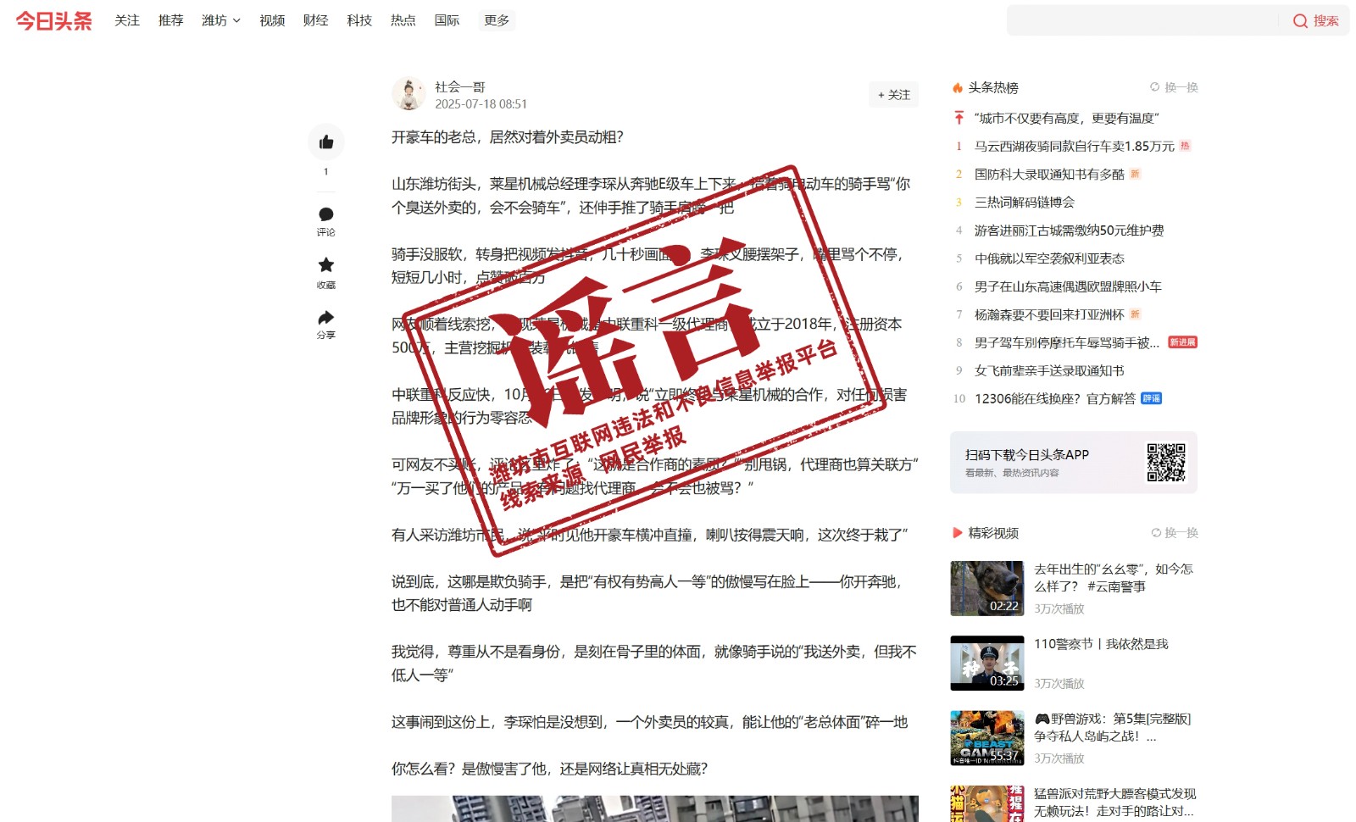The height and width of the screenshot is (822, 1356).
Task: Open hot topic 国防科大录取通知书有多酷
Action: point(1049,175)
